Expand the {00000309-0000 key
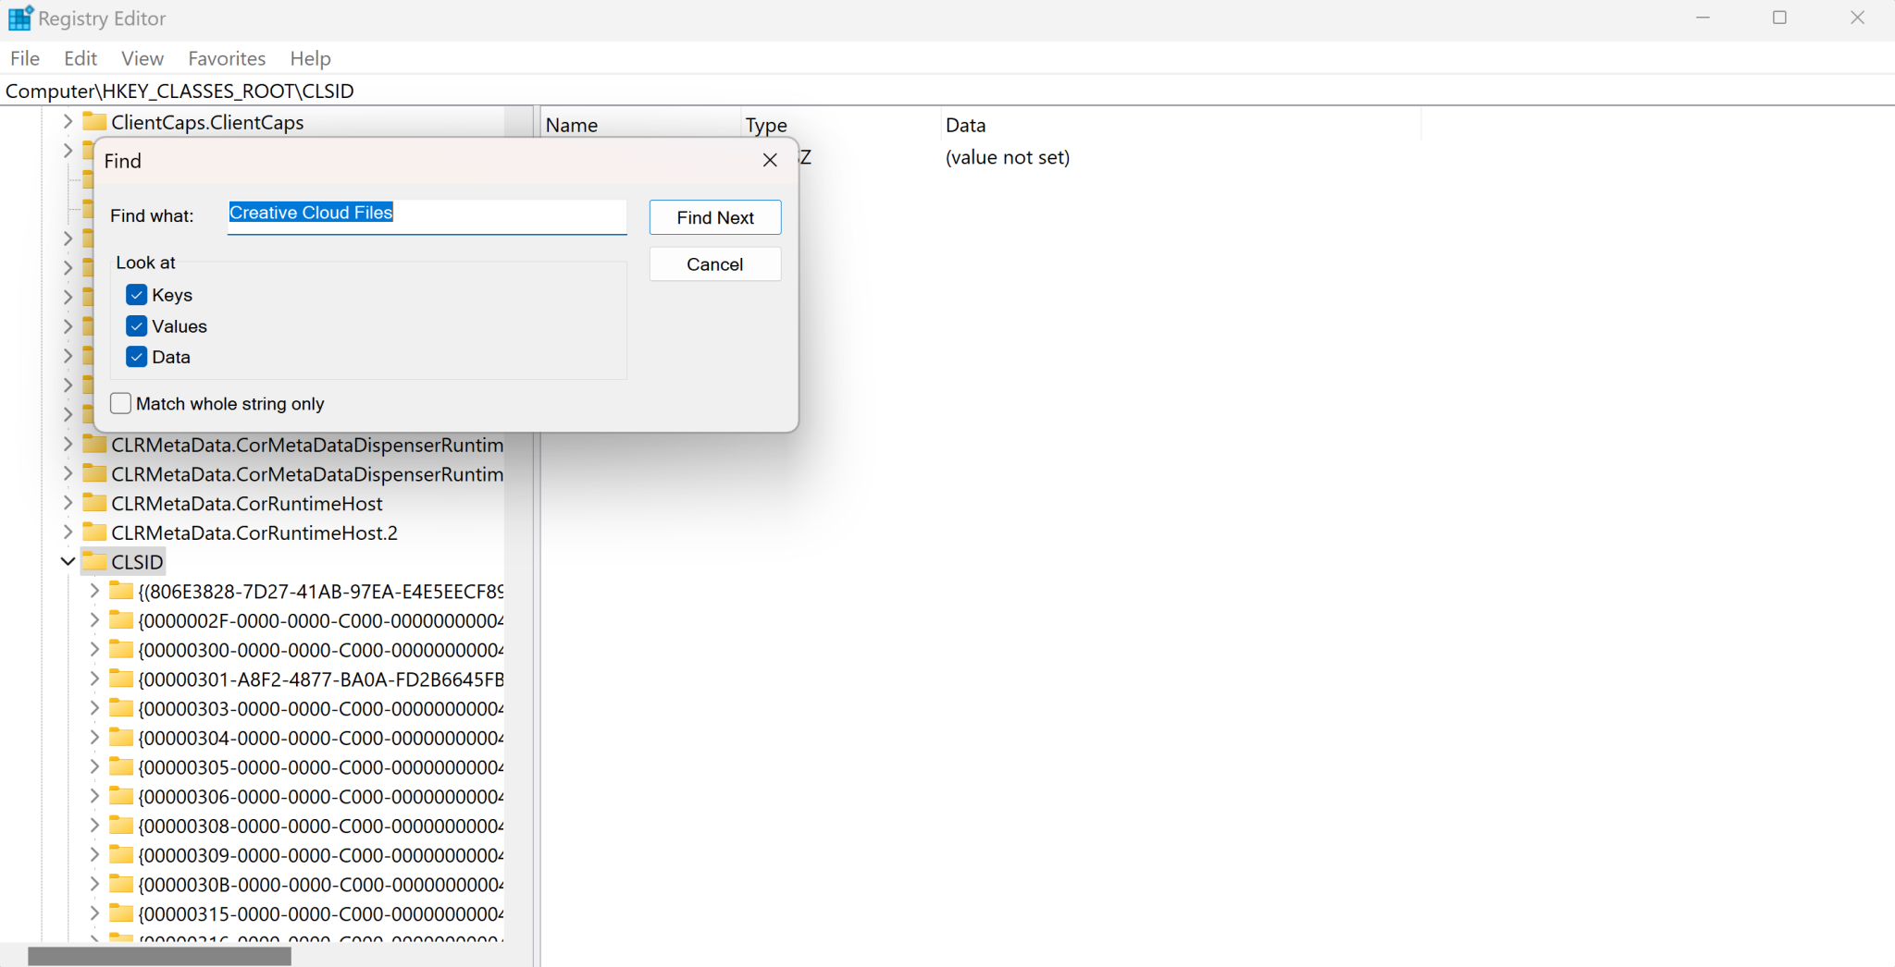This screenshot has width=1895, height=967. tap(94, 855)
